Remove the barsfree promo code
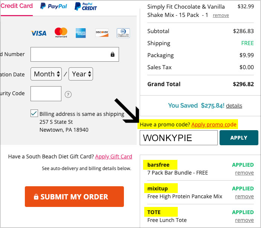 click(x=244, y=173)
